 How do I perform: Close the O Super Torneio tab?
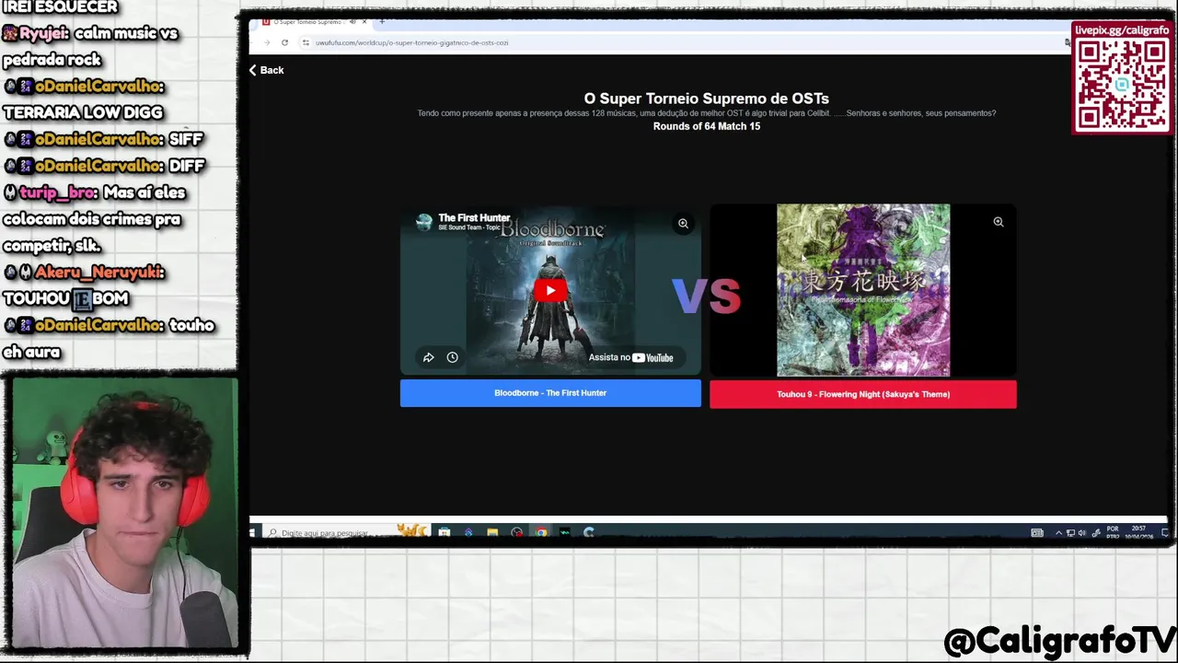[364, 21]
